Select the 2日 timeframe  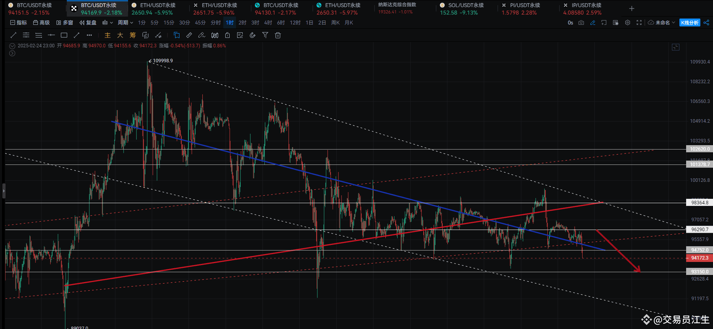[322, 22]
